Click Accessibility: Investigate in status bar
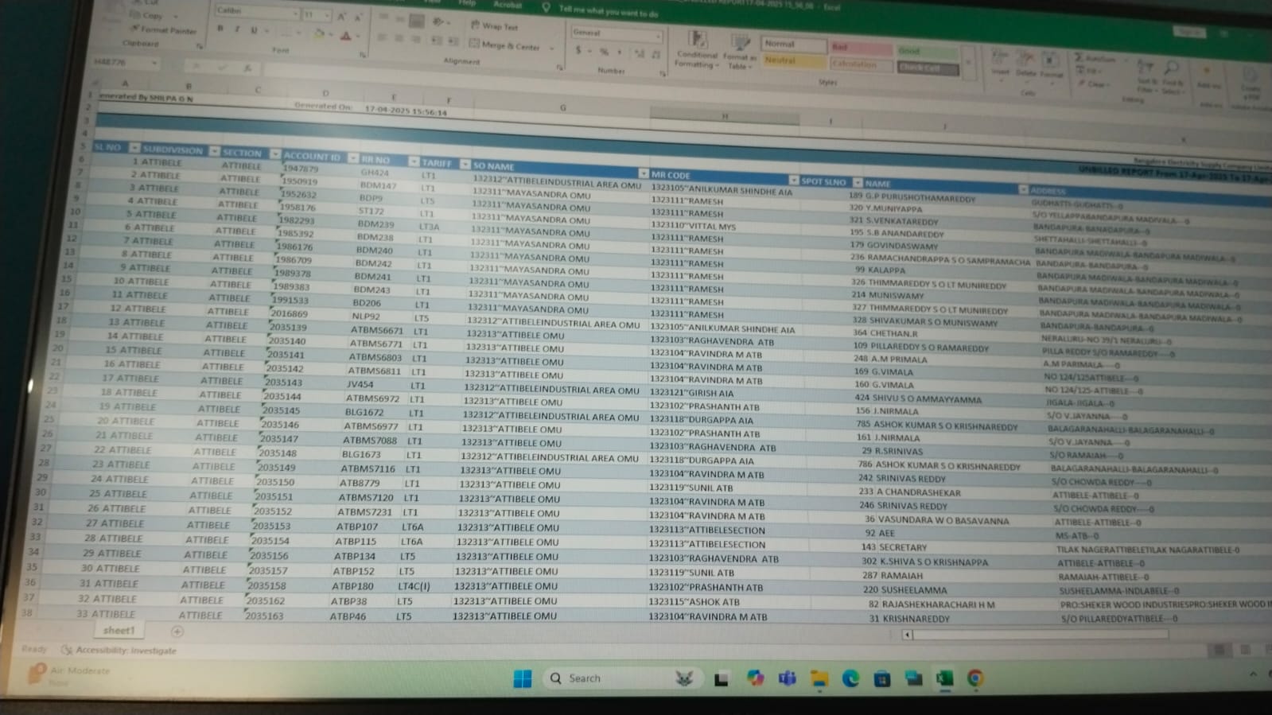This screenshot has height=715, width=1272. 119,650
